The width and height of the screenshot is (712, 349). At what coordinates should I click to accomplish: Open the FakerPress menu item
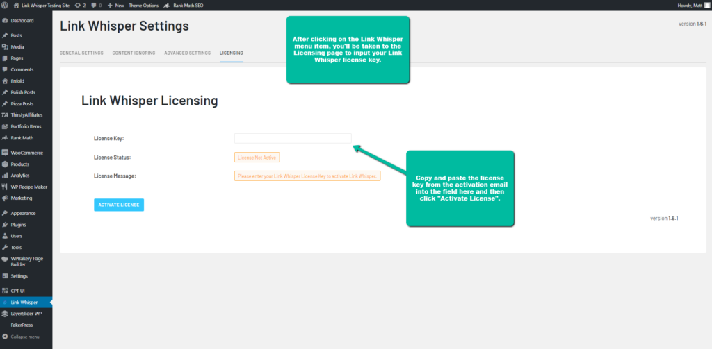tap(22, 325)
